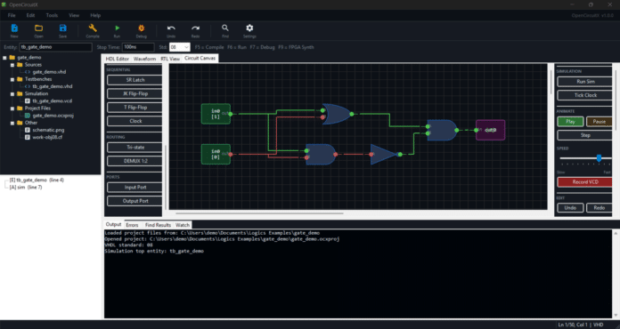Click the Run play icon
Screen dimensions: 620x329
[x=117, y=28]
